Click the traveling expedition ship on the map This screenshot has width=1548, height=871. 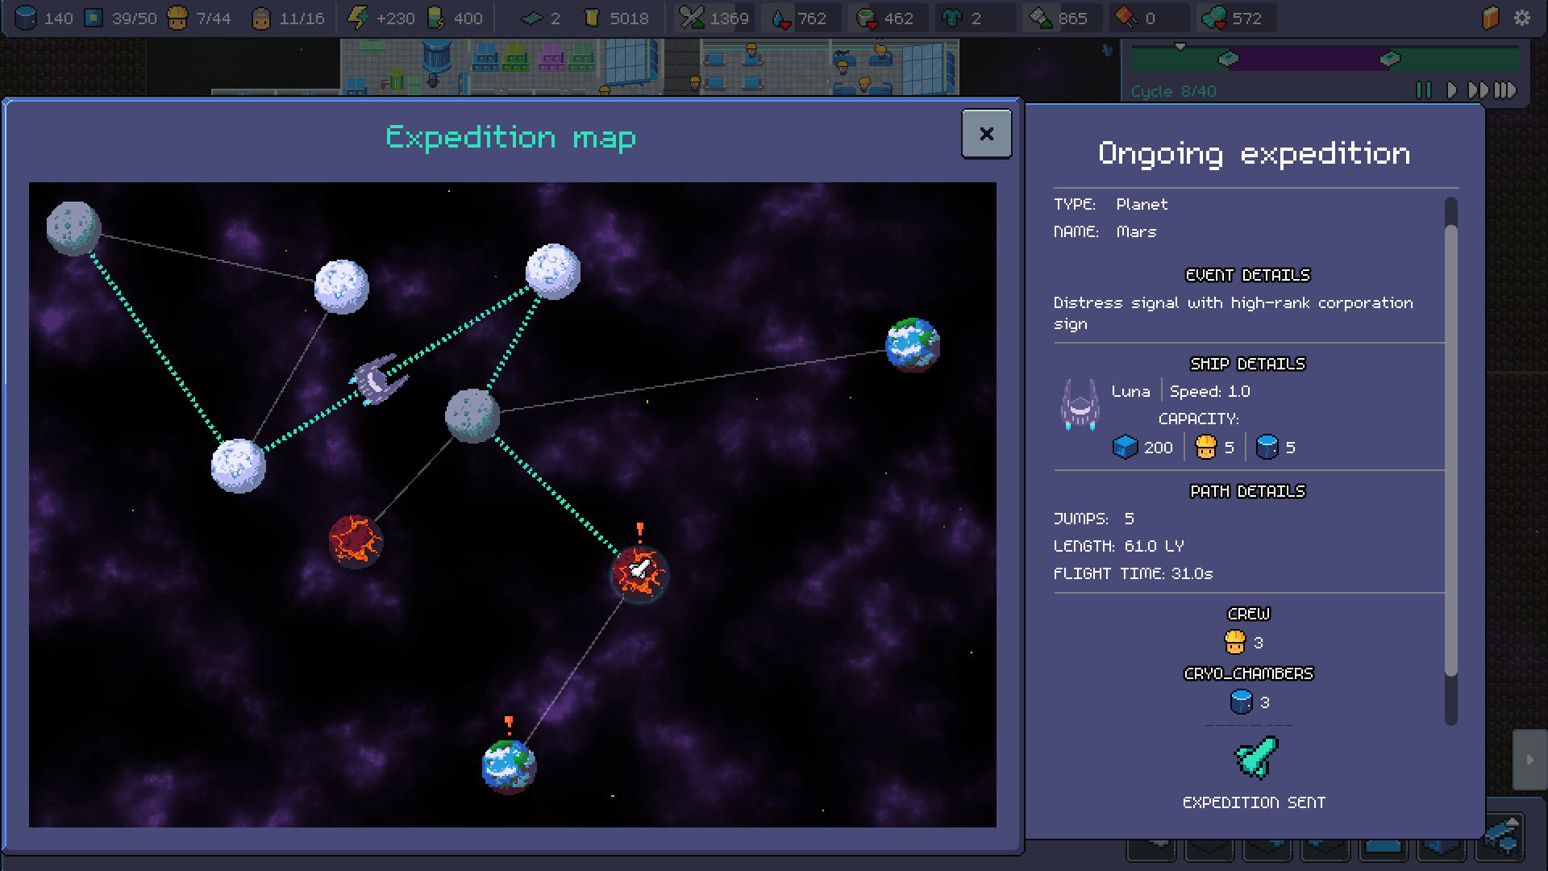379,379
